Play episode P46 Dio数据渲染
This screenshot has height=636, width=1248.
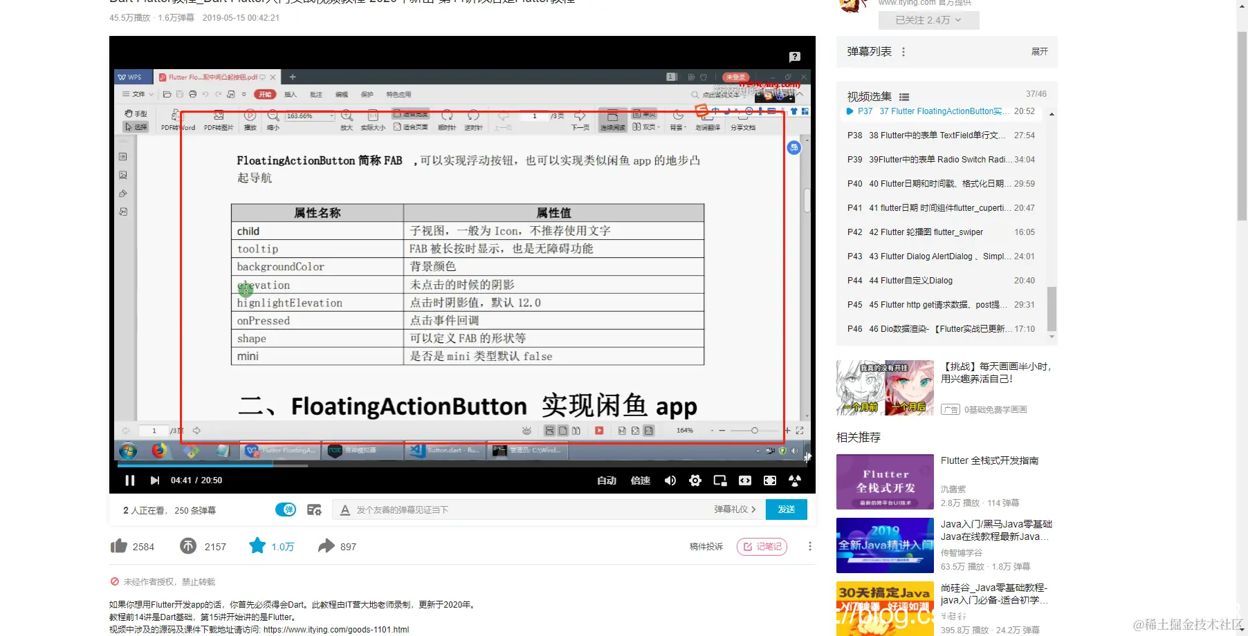click(941, 329)
